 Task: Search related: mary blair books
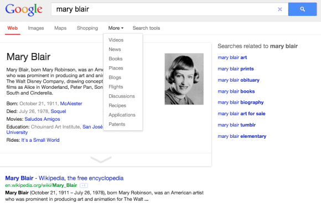[x=236, y=92]
